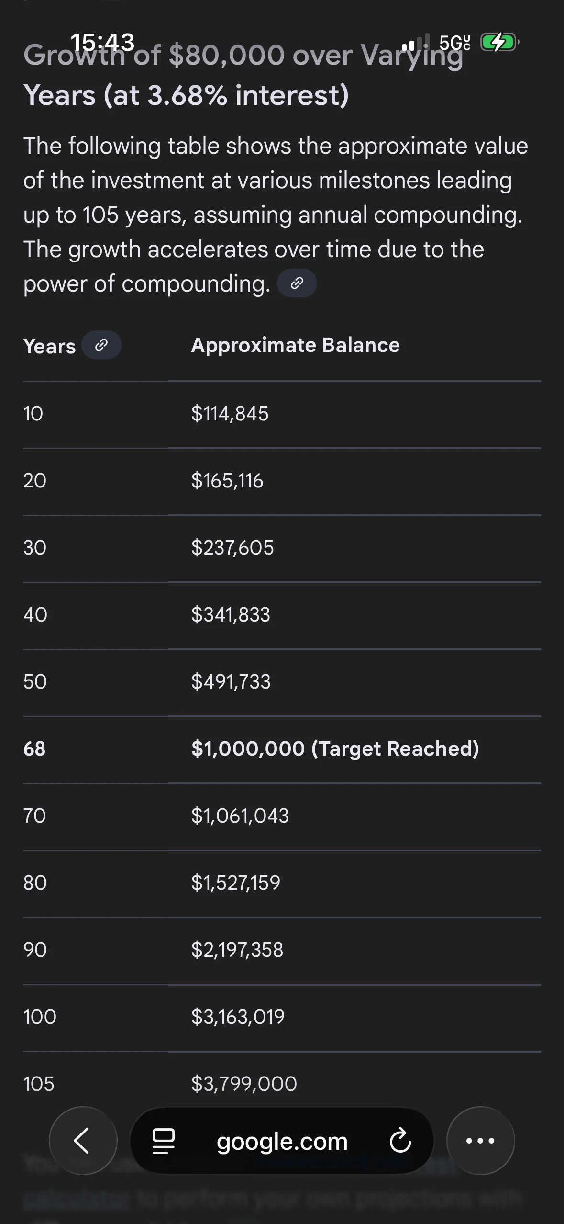Open the three-dots more options menu
Viewport: 564px width, 1224px height.
(480, 1141)
